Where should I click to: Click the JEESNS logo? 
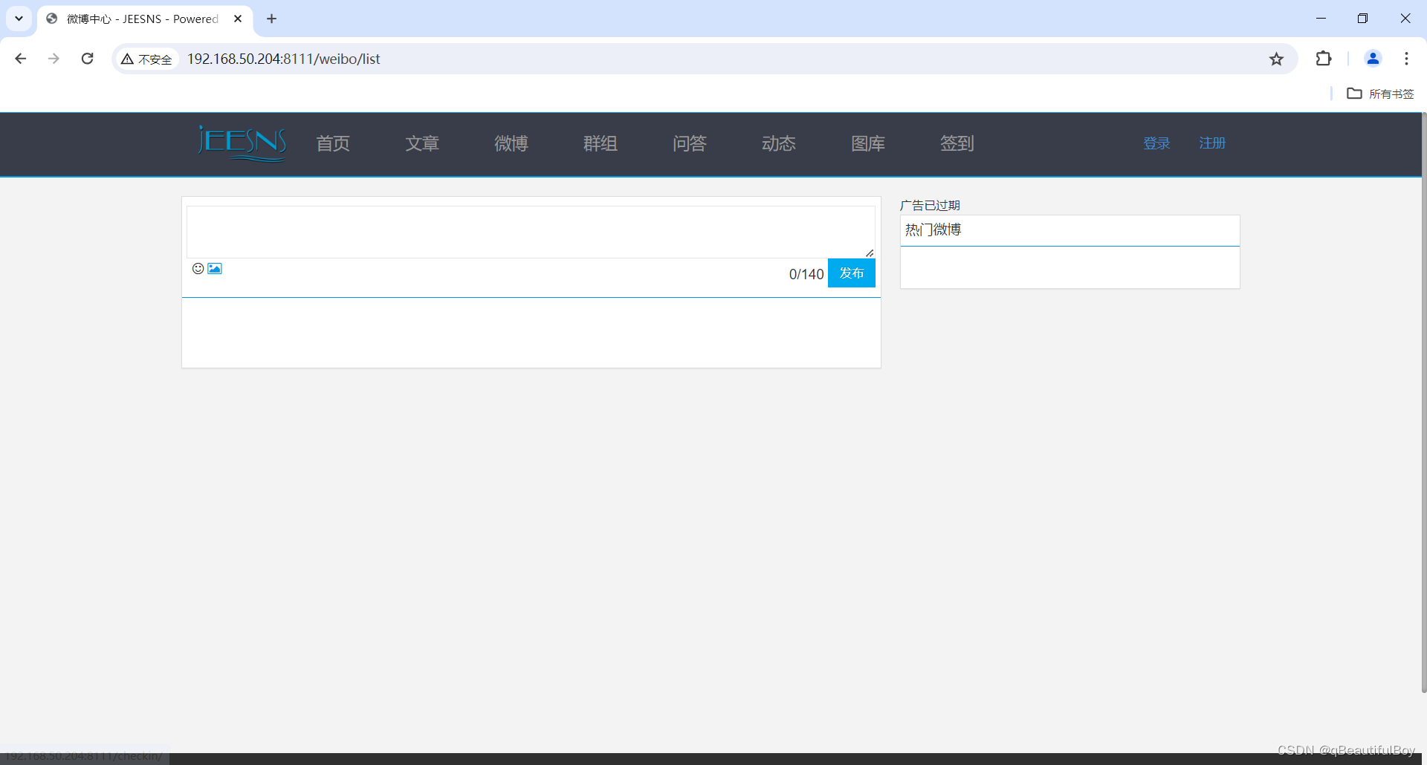tap(242, 143)
